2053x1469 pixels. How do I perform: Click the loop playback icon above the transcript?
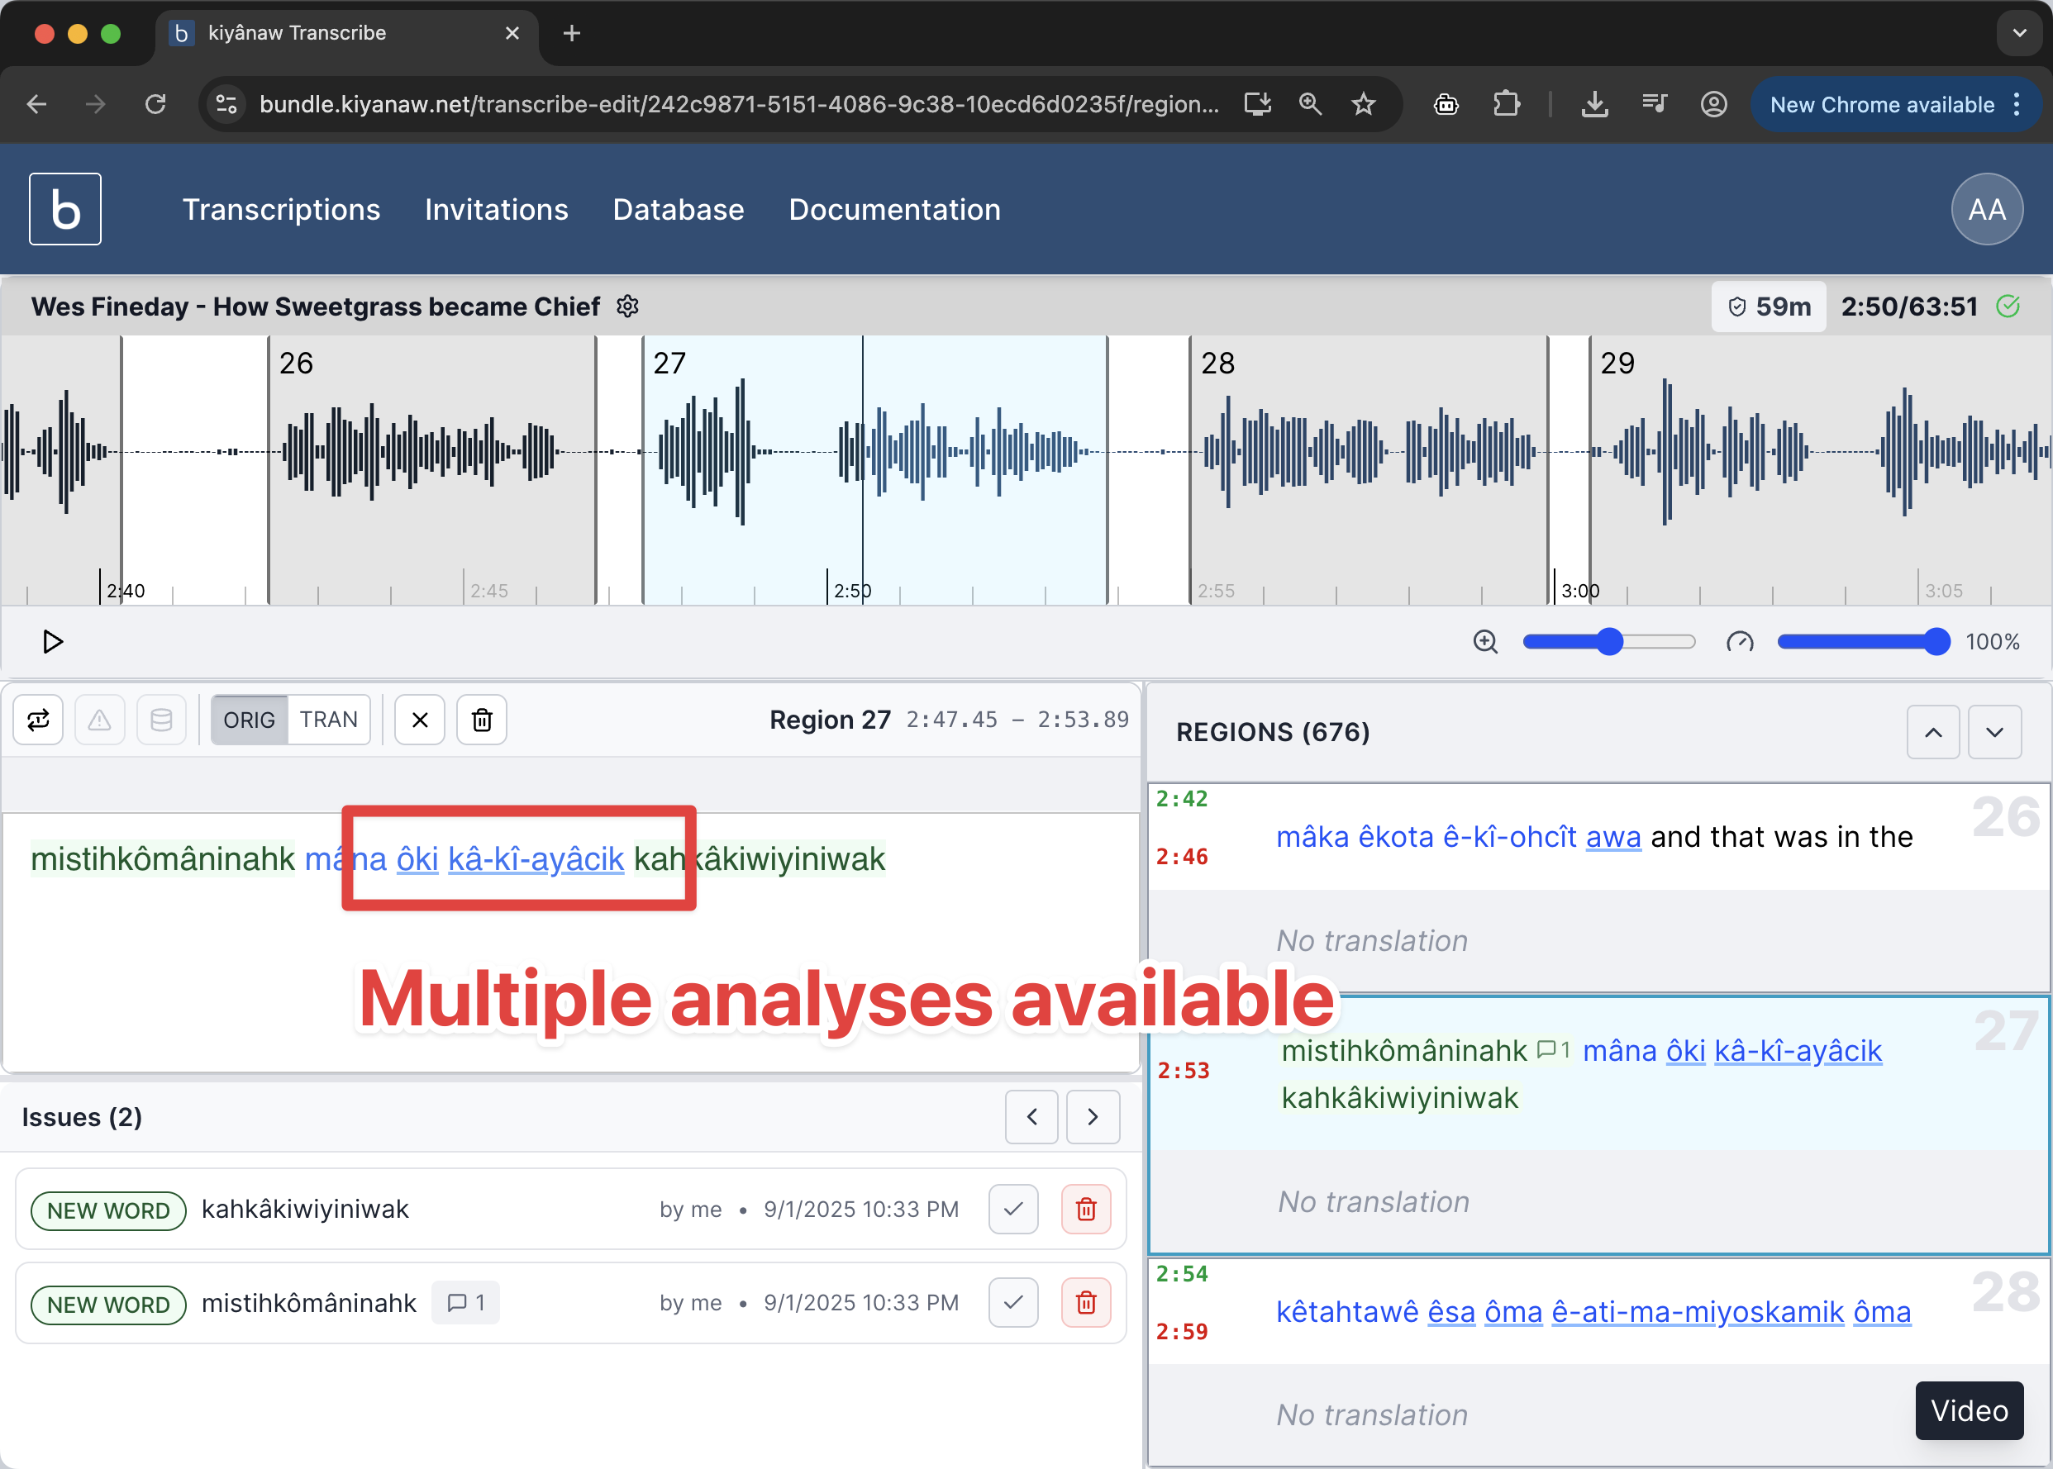pyautogui.click(x=38, y=719)
